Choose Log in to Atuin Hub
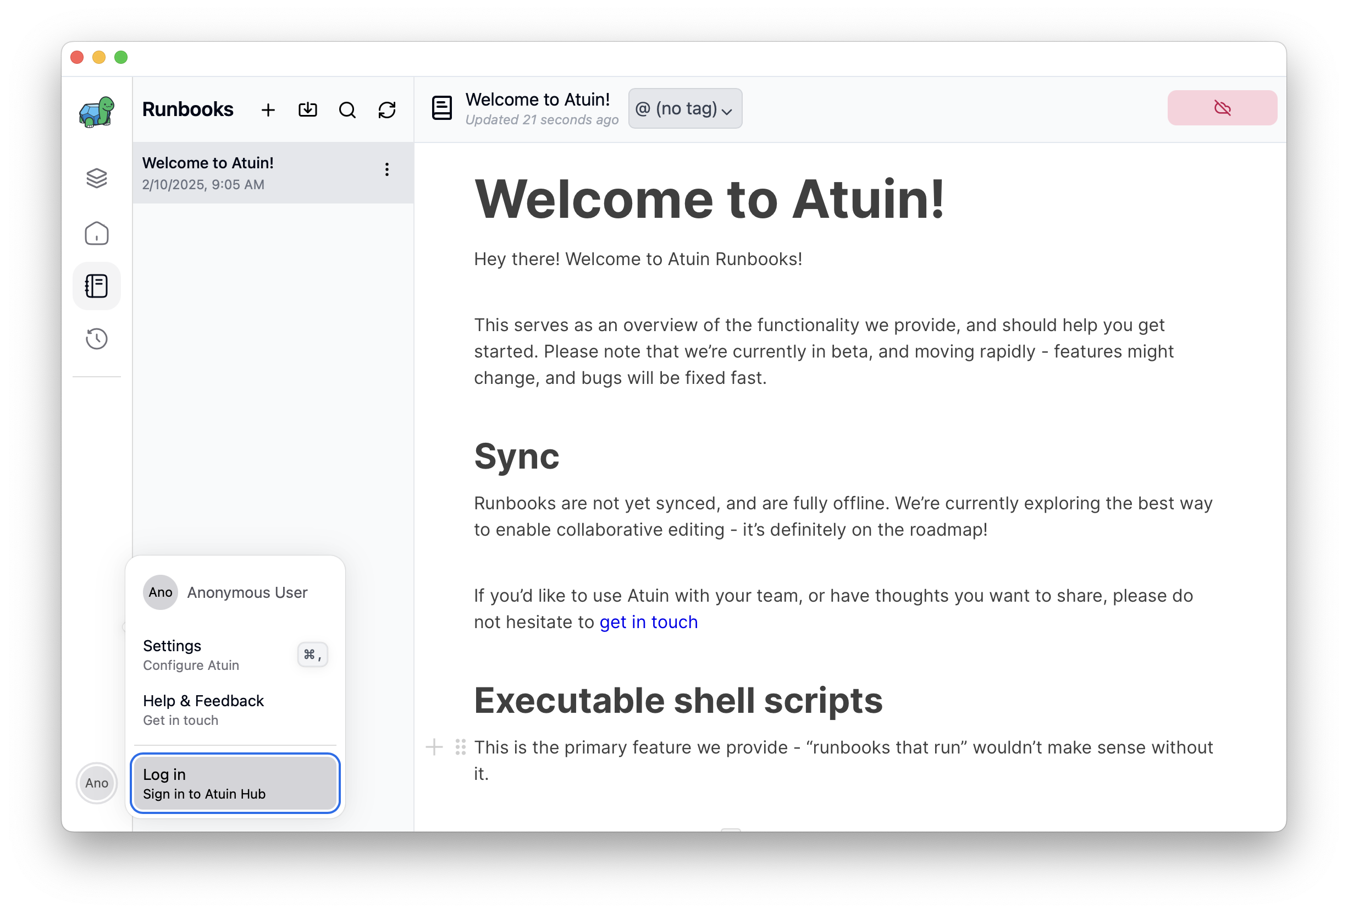 click(x=235, y=784)
